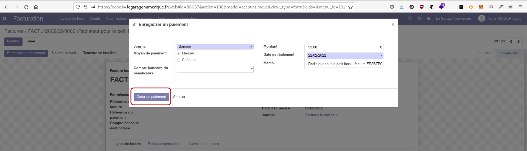This screenshot has width=527, height=151.
Task: Reload the page
Action: pyautogui.click(x=26, y=7)
